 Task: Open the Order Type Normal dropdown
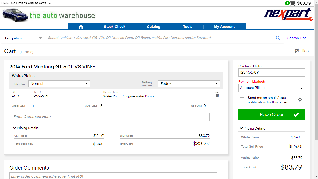click(59, 84)
